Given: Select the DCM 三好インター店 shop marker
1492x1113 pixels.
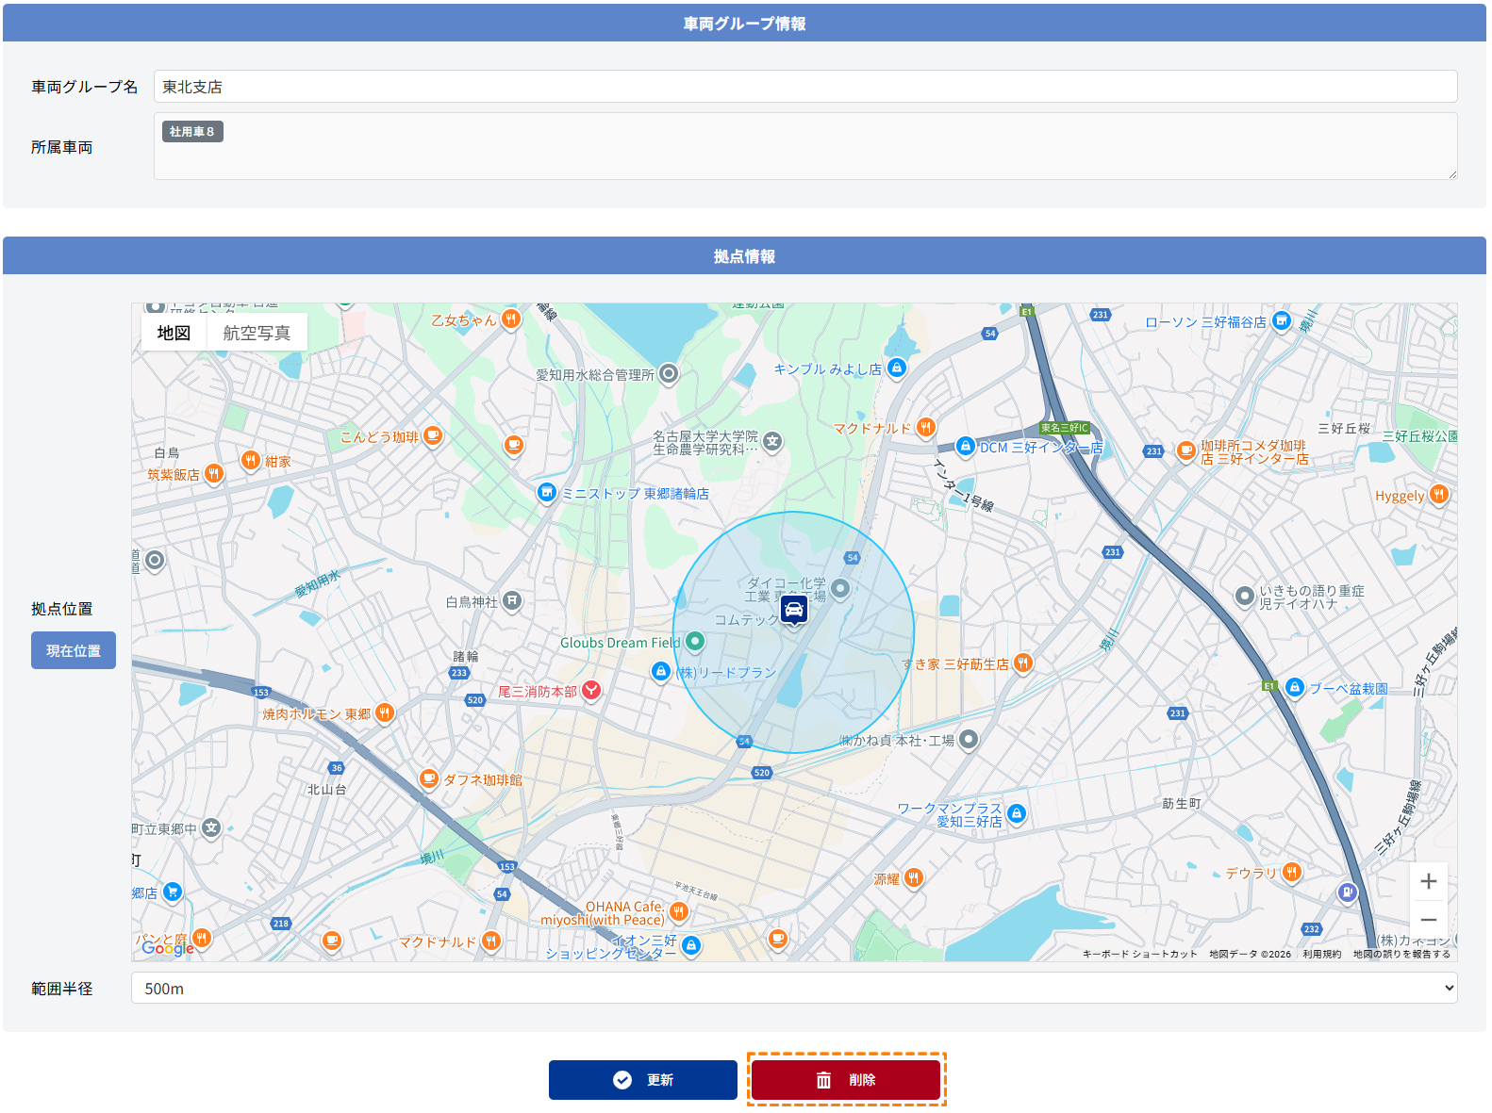Looking at the screenshot, I should [x=965, y=446].
